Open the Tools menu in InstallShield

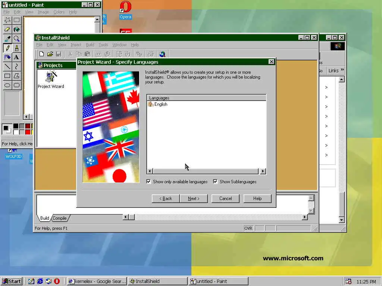(103, 45)
